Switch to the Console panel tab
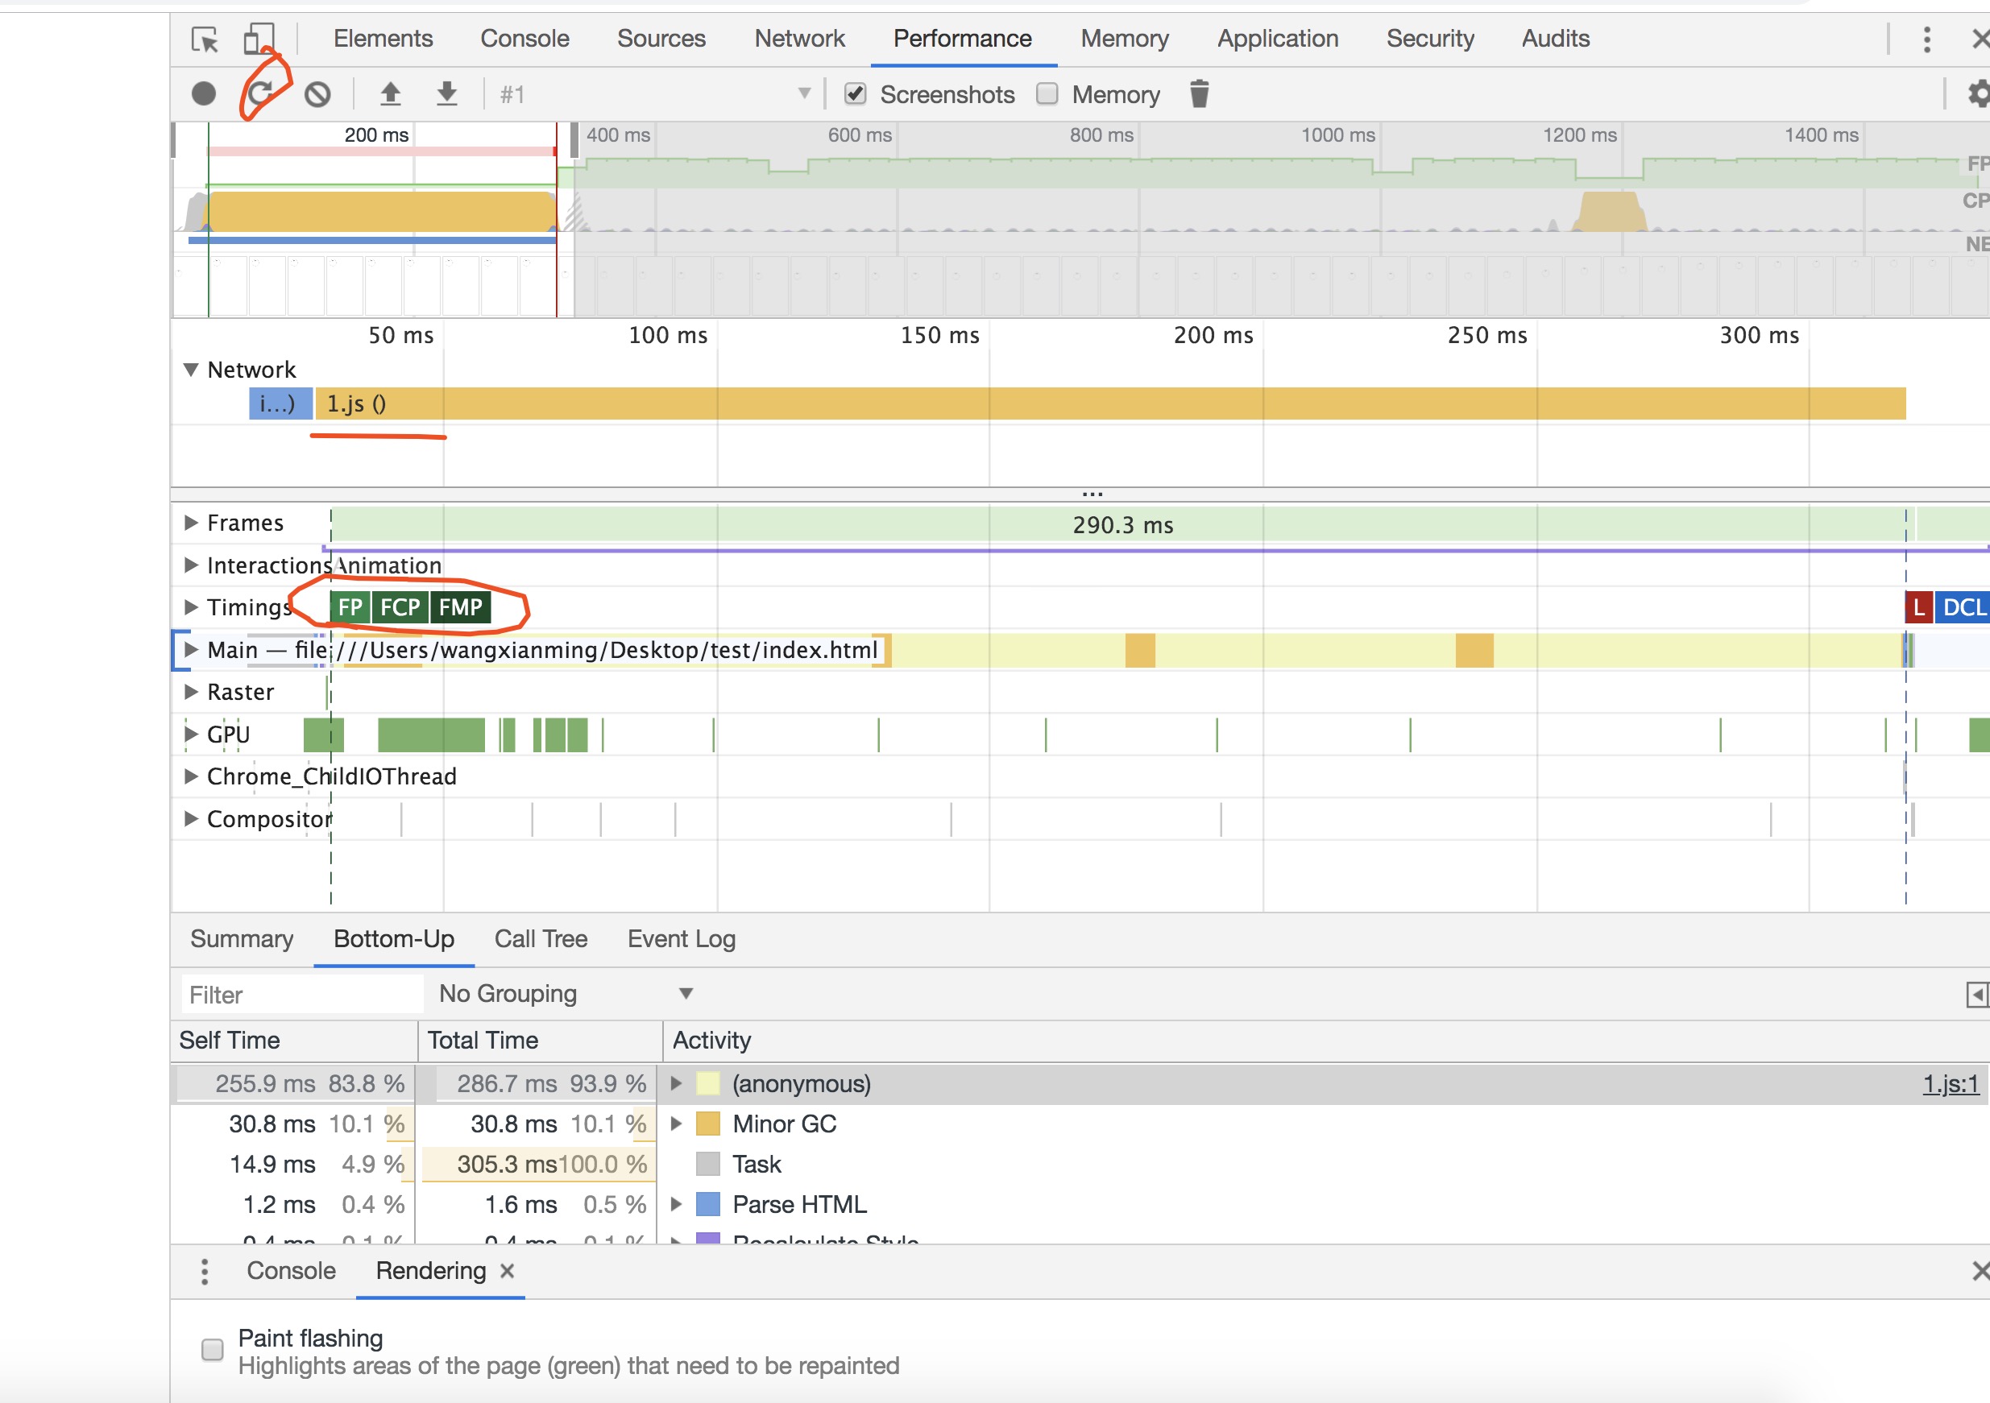1990x1403 pixels. coord(524,39)
